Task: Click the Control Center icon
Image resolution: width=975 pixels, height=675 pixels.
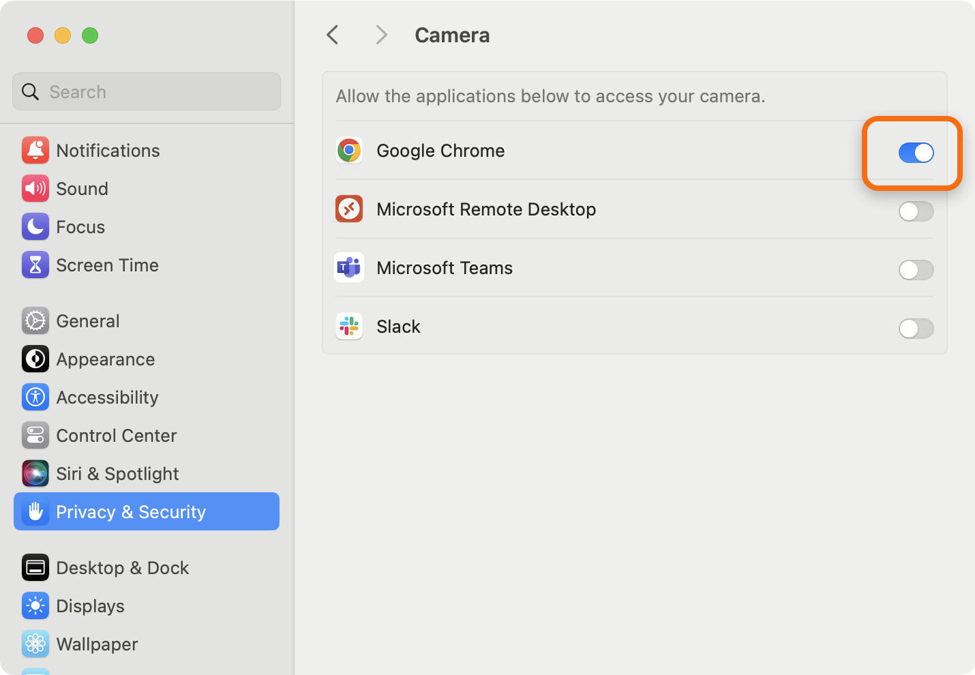Action: [x=35, y=436]
